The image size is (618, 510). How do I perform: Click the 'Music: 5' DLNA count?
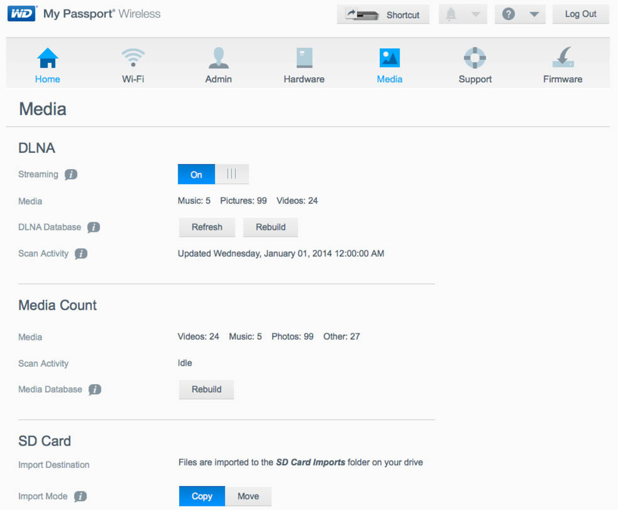click(x=194, y=201)
